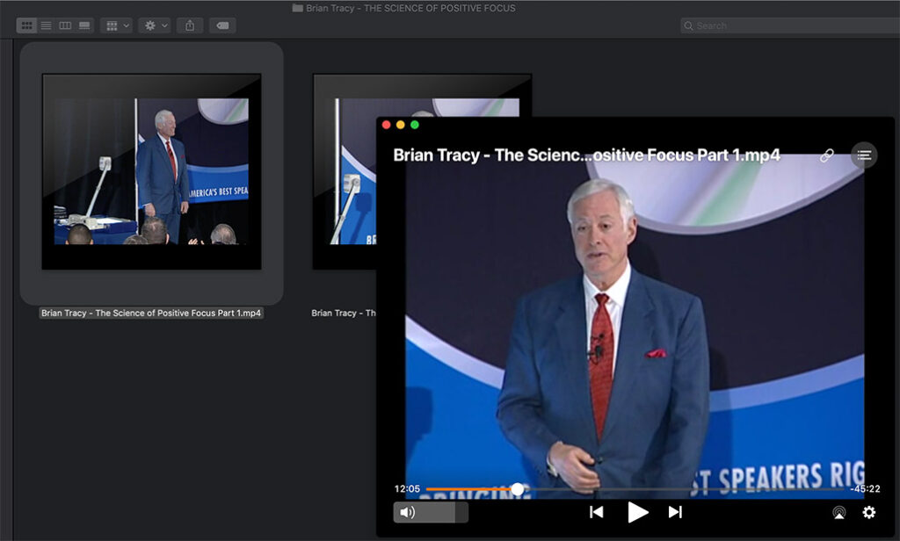Click the Finder share button
Screen dimensions: 900x541
tap(190, 25)
